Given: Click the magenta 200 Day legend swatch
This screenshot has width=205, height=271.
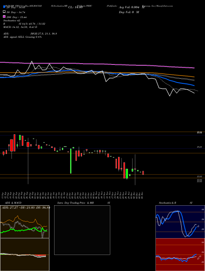Looking at the screenshot, I should [x=5, y=16].
